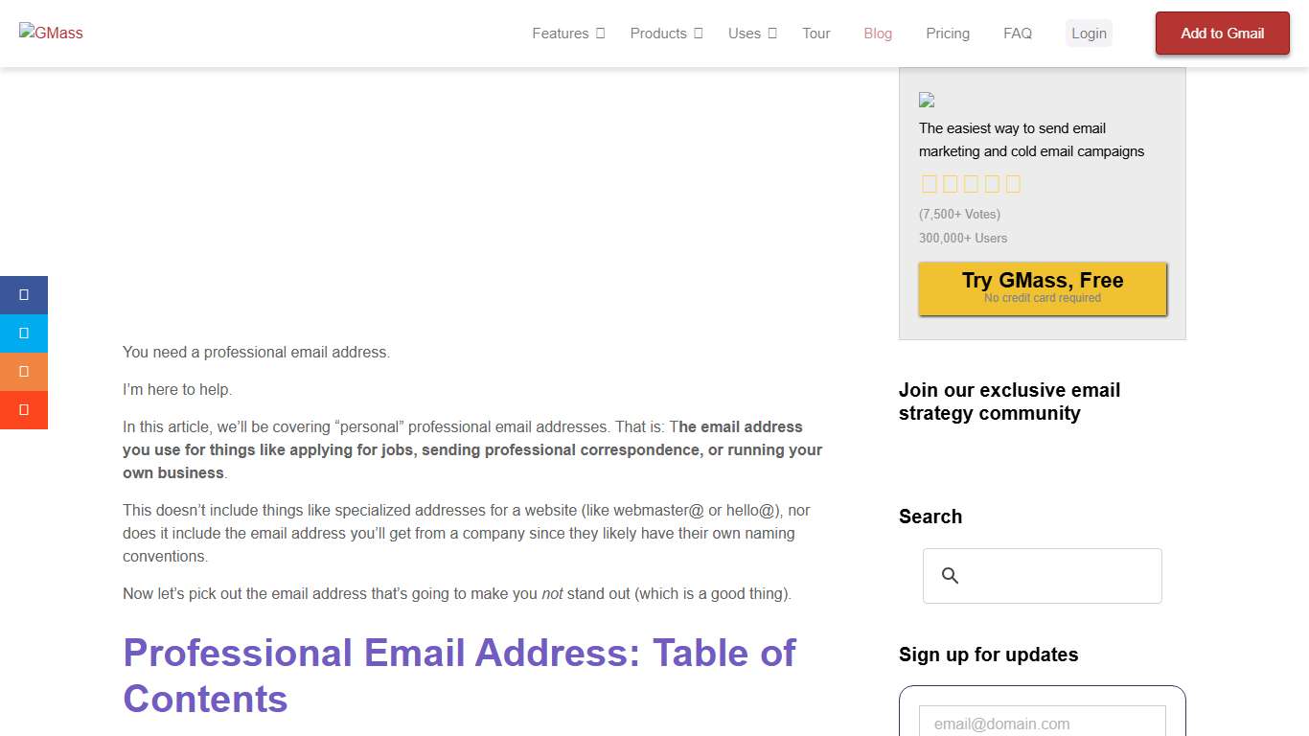Navigate to the Blog section
This screenshot has width=1309, height=736.
(878, 33)
